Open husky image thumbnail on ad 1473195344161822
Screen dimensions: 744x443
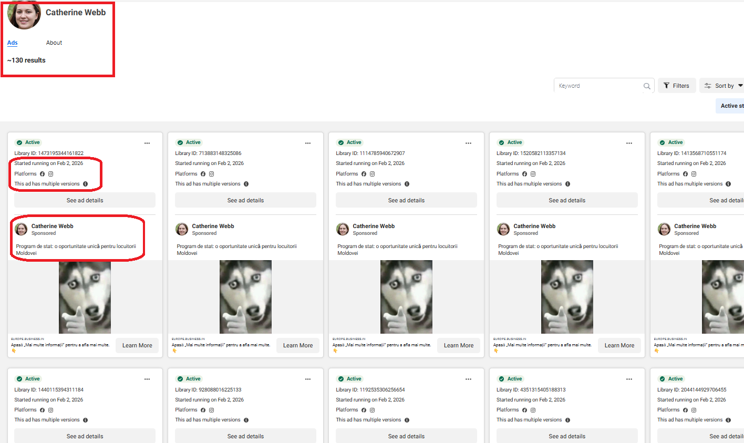(85, 297)
